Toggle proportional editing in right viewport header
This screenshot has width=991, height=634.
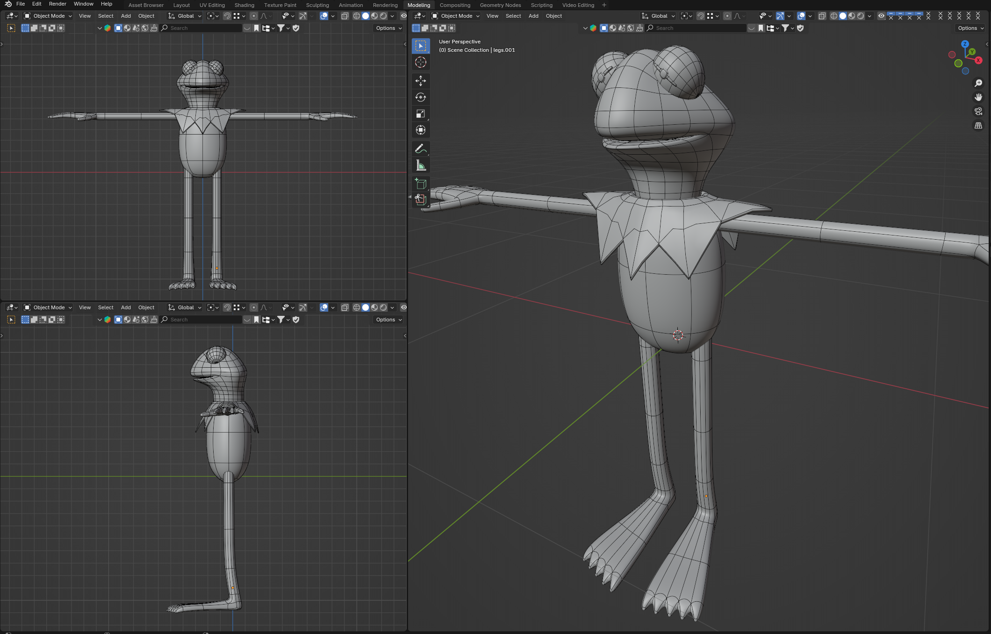point(727,16)
